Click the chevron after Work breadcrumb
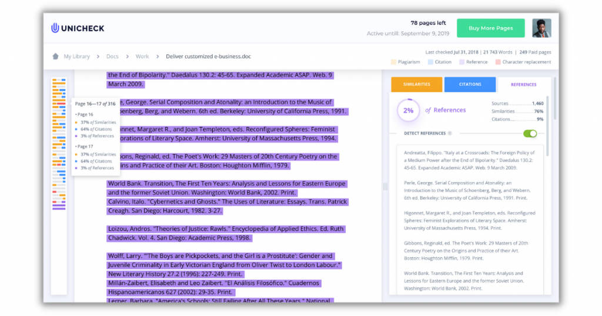602x316 pixels. point(158,56)
